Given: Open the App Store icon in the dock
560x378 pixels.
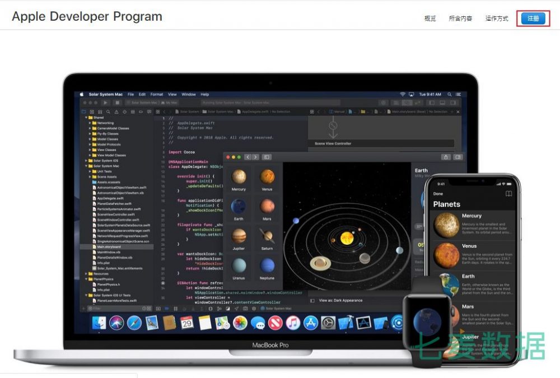Looking at the screenshot, I should tap(311, 323).
